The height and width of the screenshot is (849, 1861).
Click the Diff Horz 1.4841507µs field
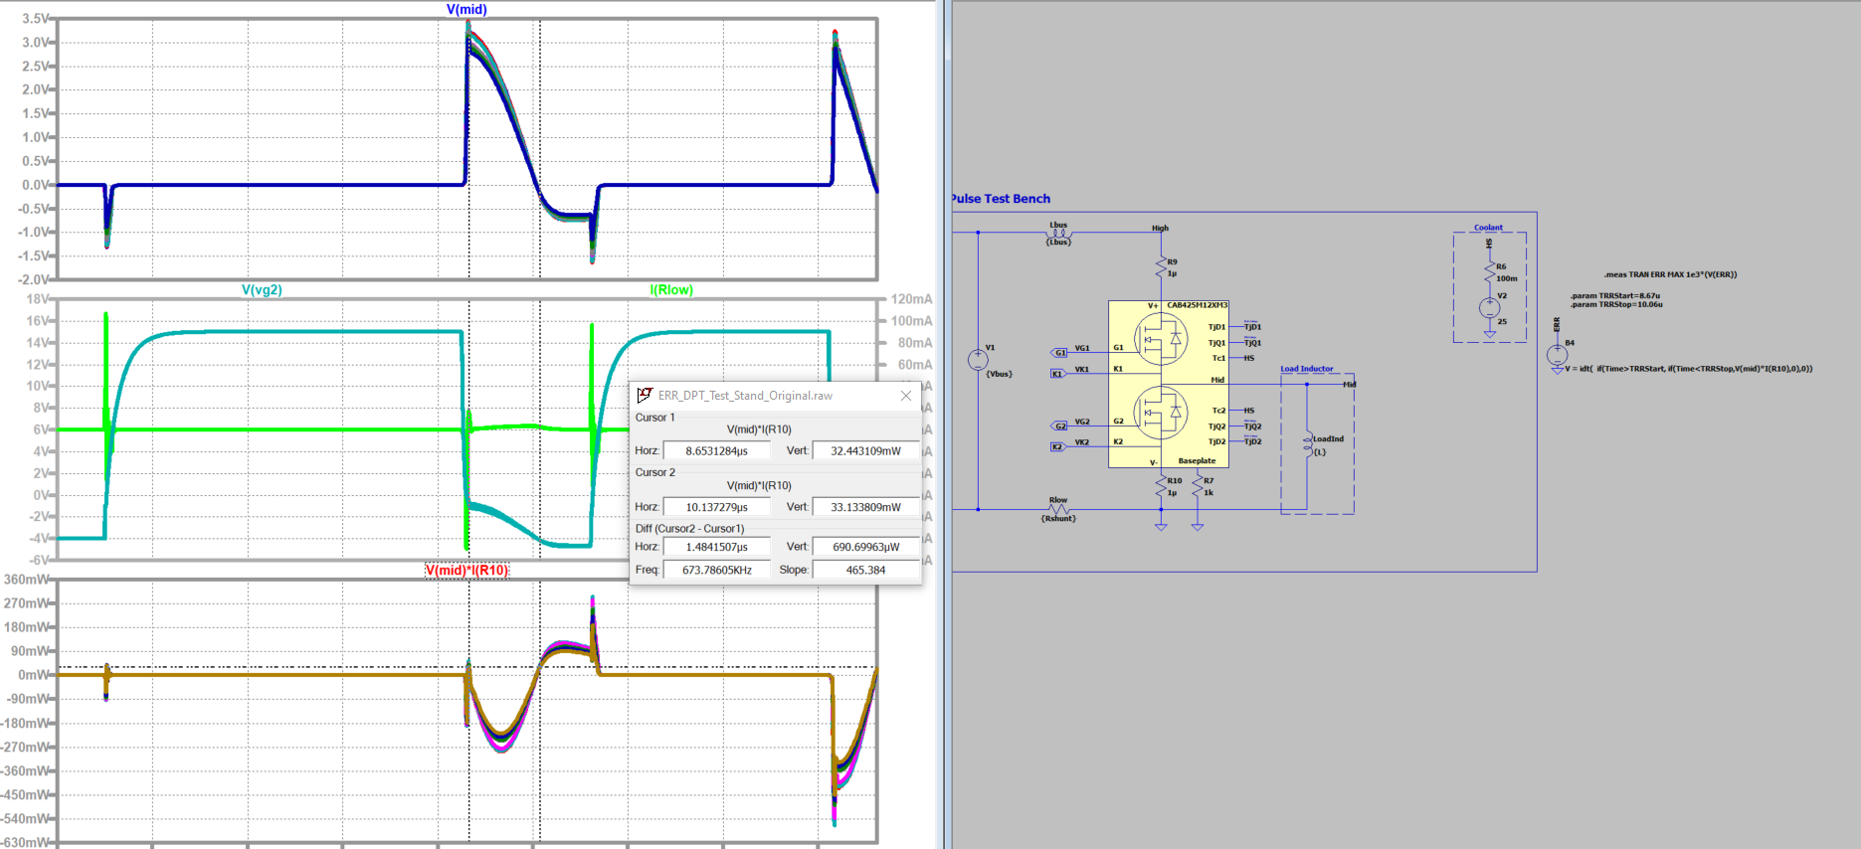717,547
